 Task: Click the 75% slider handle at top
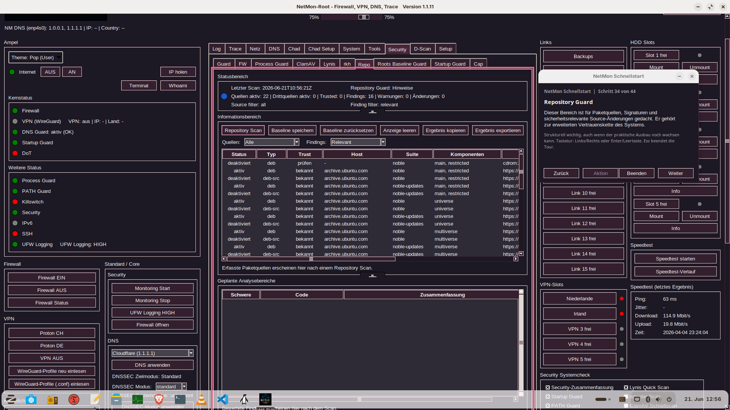364,17
